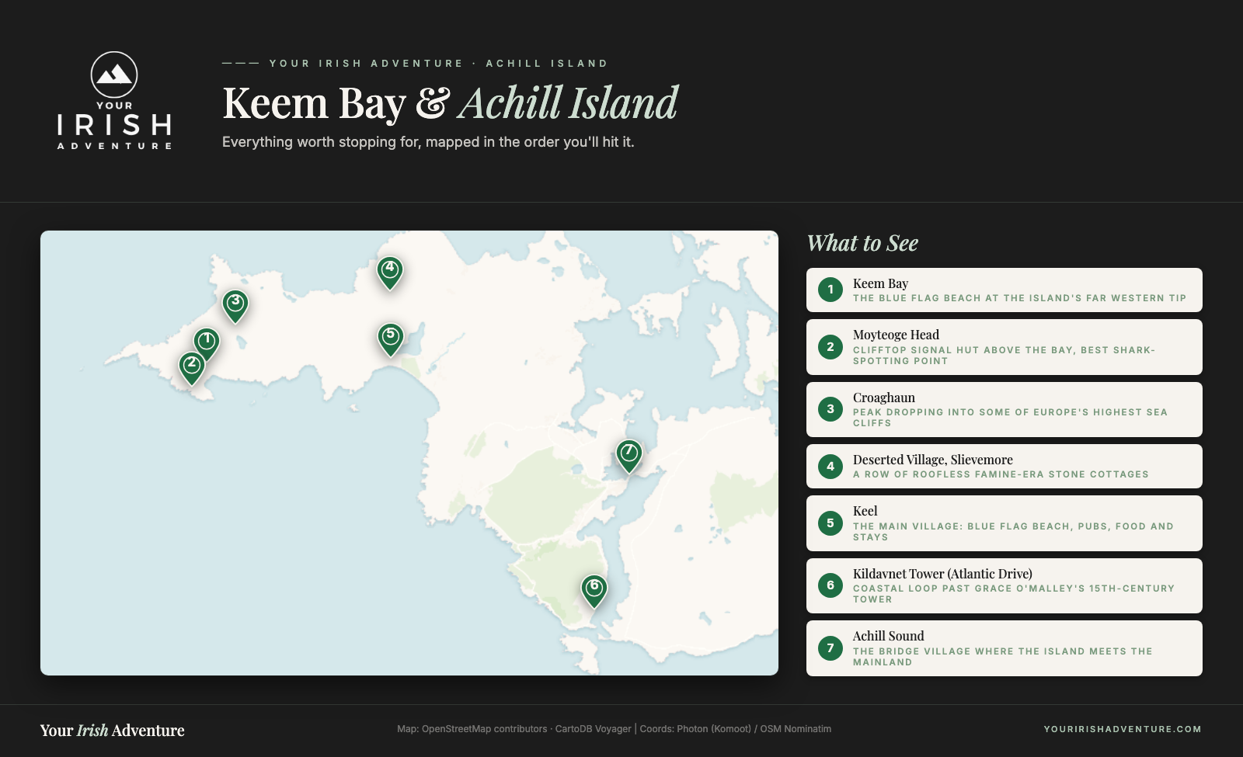Open the YOURIRISHADVENTURE.COM footer link
Viewport: 1243px width, 757px height.
[1123, 729]
